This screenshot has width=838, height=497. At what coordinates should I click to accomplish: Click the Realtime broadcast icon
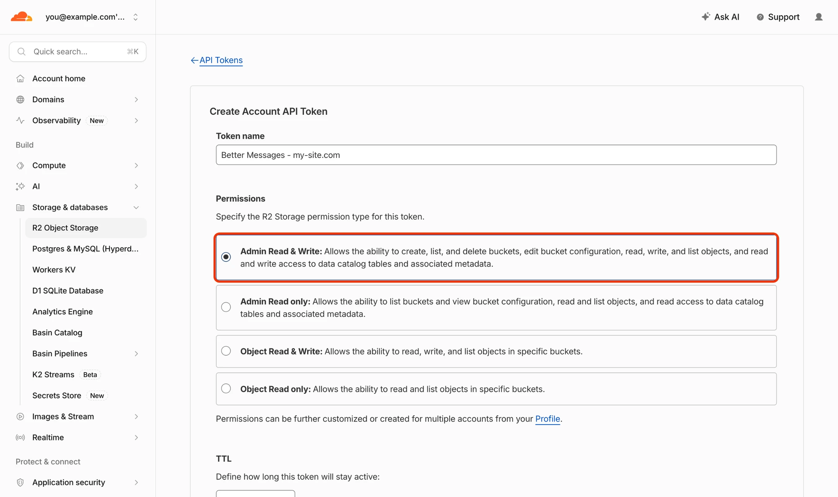pyautogui.click(x=20, y=437)
